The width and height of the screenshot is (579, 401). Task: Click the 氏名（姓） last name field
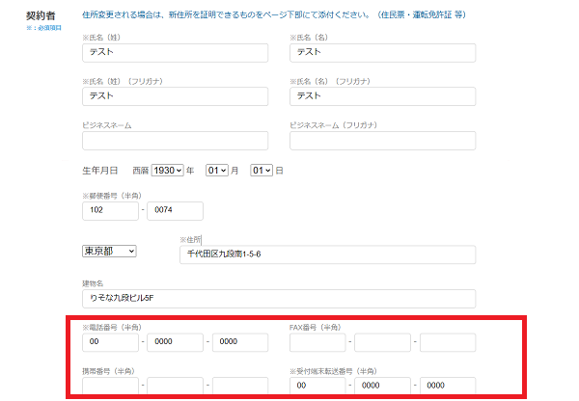click(x=175, y=53)
